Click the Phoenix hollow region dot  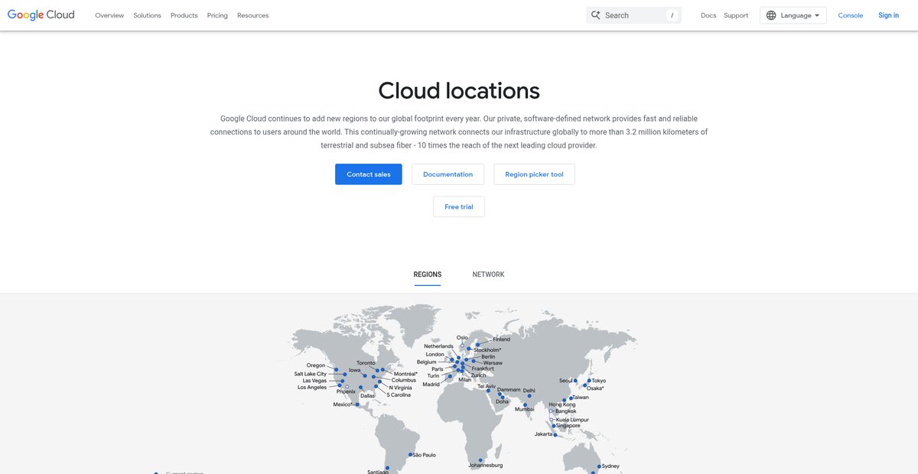pos(347,386)
